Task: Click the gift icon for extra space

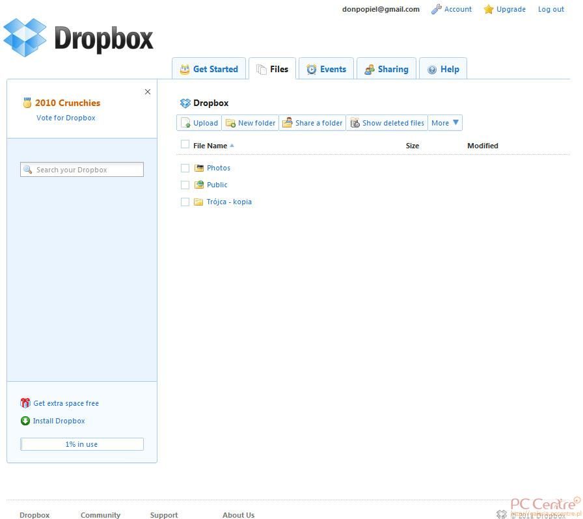Action: click(25, 403)
